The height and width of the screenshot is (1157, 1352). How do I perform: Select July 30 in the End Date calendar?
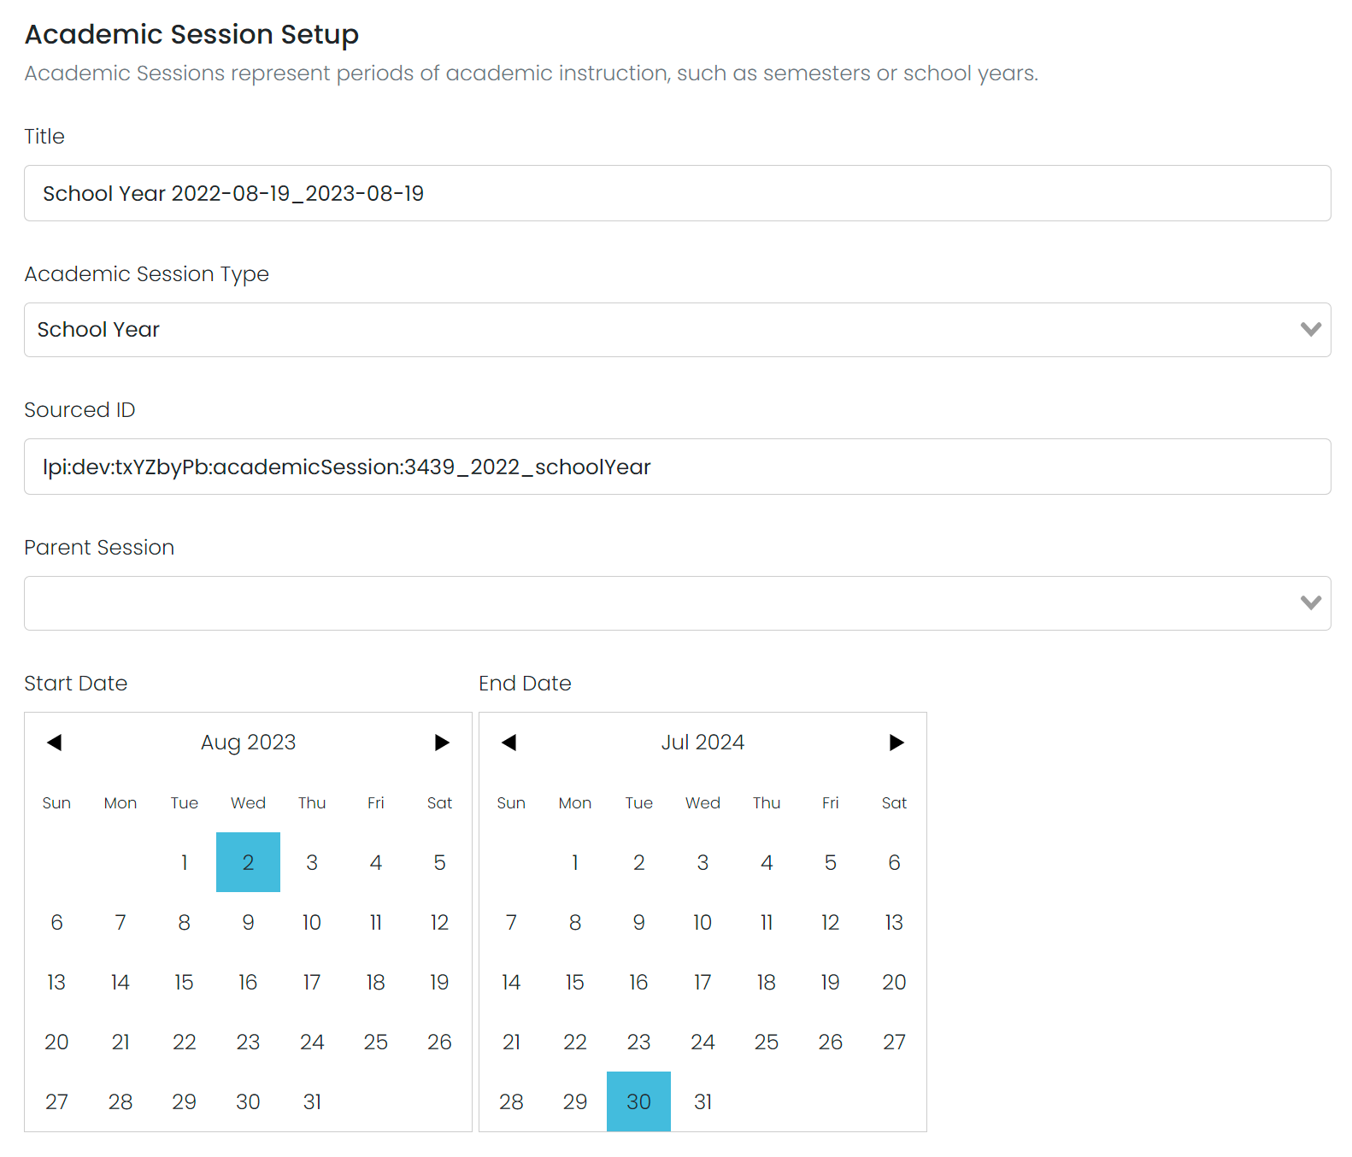[x=638, y=1101]
